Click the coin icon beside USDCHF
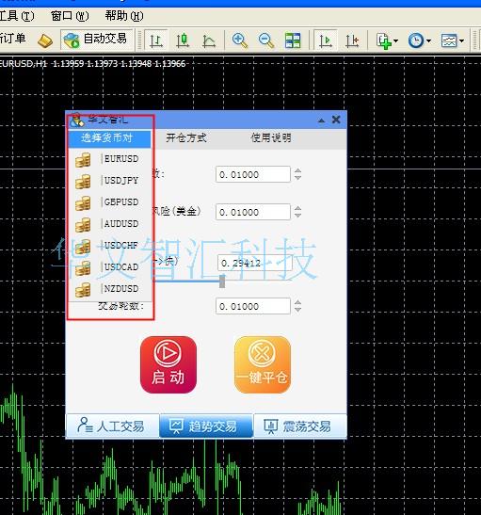481x515 pixels. coord(83,247)
